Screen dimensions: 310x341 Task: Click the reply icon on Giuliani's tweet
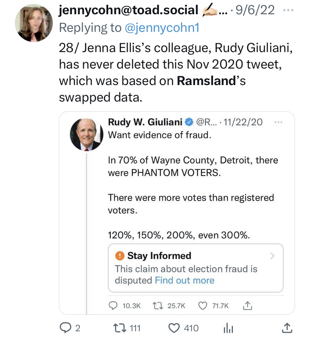(113, 306)
